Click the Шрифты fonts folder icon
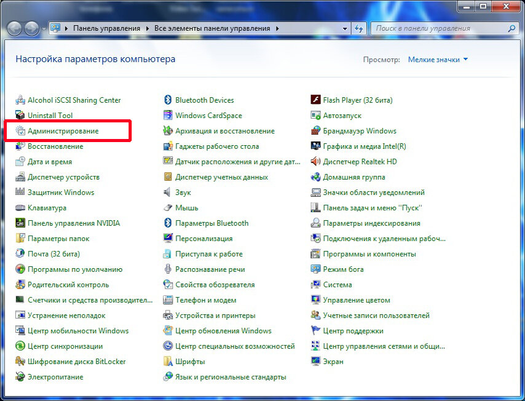The image size is (525, 401). (168, 362)
